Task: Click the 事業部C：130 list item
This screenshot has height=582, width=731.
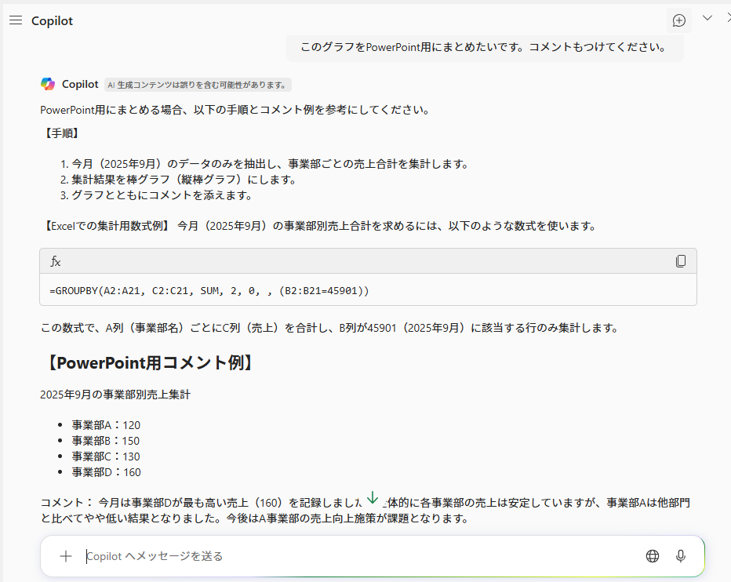Action: pos(106,456)
